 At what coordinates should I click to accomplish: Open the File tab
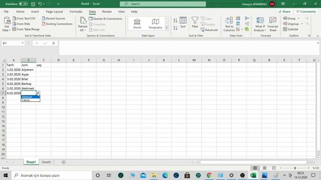click(6, 11)
